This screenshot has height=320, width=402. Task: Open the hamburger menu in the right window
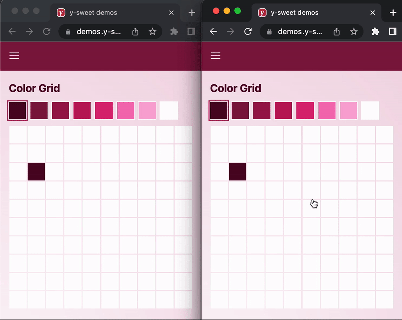click(x=215, y=56)
